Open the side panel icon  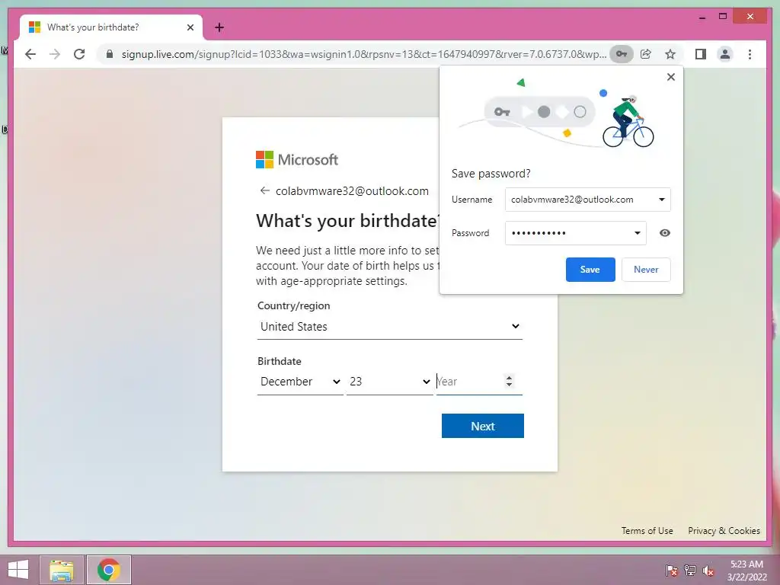(701, 54)
